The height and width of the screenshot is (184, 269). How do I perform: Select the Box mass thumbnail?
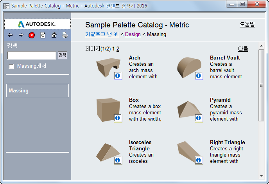click(108, 110)
